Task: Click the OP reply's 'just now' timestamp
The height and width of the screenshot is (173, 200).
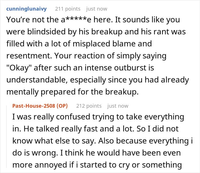Action: 118,106
